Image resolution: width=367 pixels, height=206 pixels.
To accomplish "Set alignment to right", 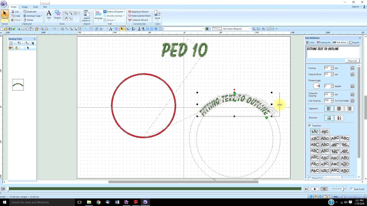I will pyautogui.click(x=349, y=109).
